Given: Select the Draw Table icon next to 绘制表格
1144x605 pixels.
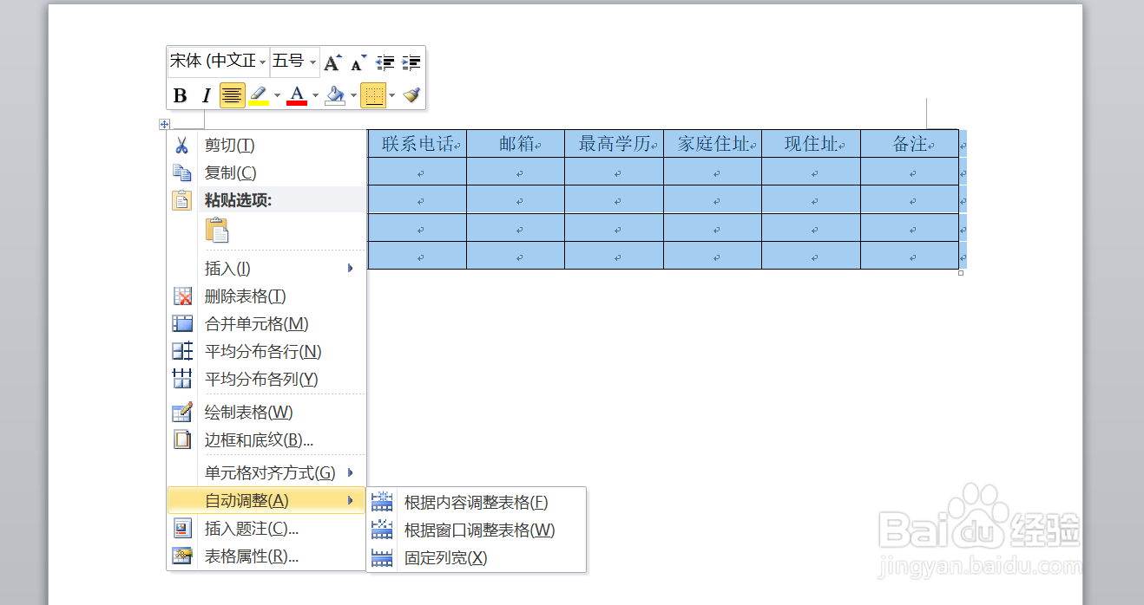Looking at the screenshot, I should click(182, 412).
